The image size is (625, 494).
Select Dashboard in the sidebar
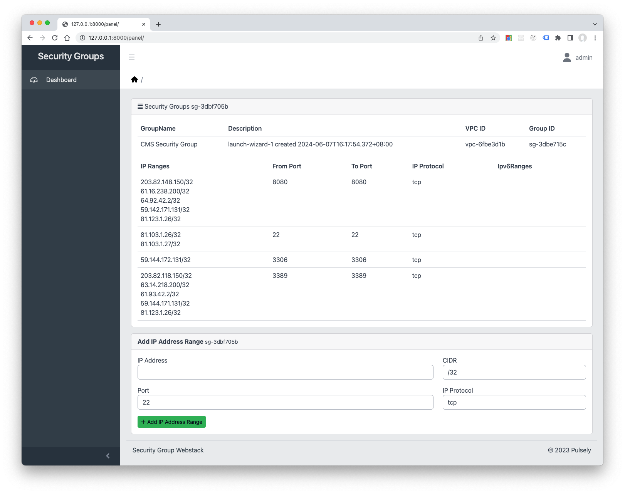pyautogui.click(x=61, y=80)
